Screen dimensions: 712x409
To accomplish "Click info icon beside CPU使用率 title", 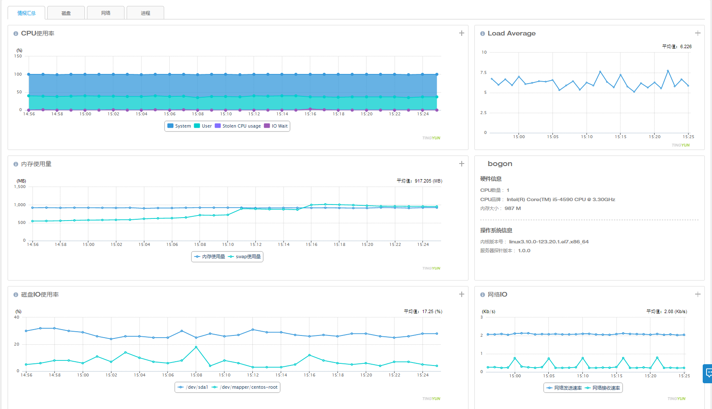I will (x=16, y=33).
